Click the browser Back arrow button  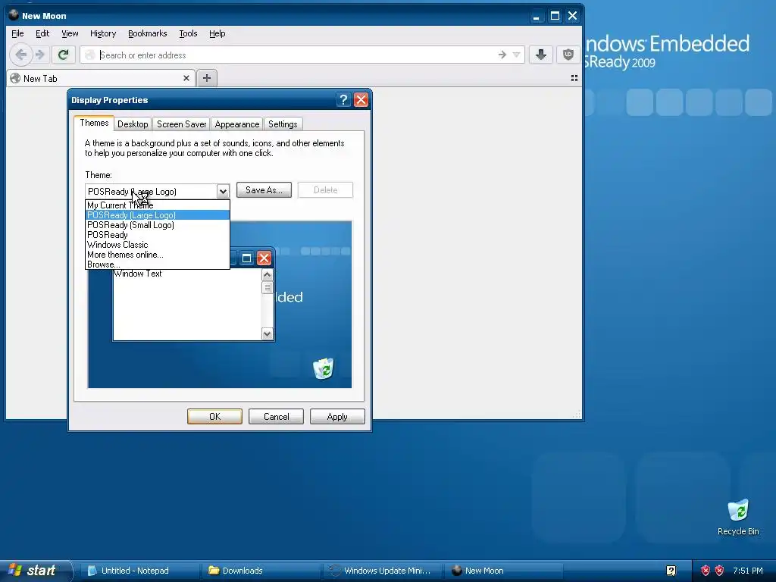[20, 55]
